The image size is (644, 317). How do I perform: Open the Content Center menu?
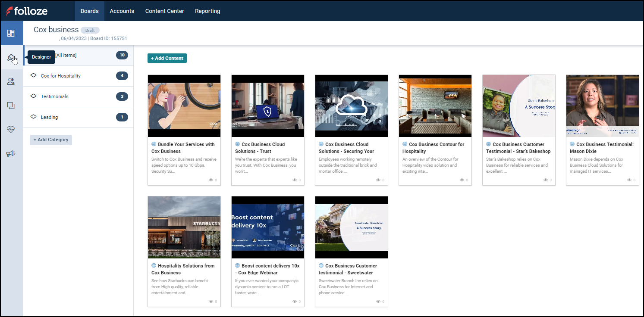tap(164, 11)
